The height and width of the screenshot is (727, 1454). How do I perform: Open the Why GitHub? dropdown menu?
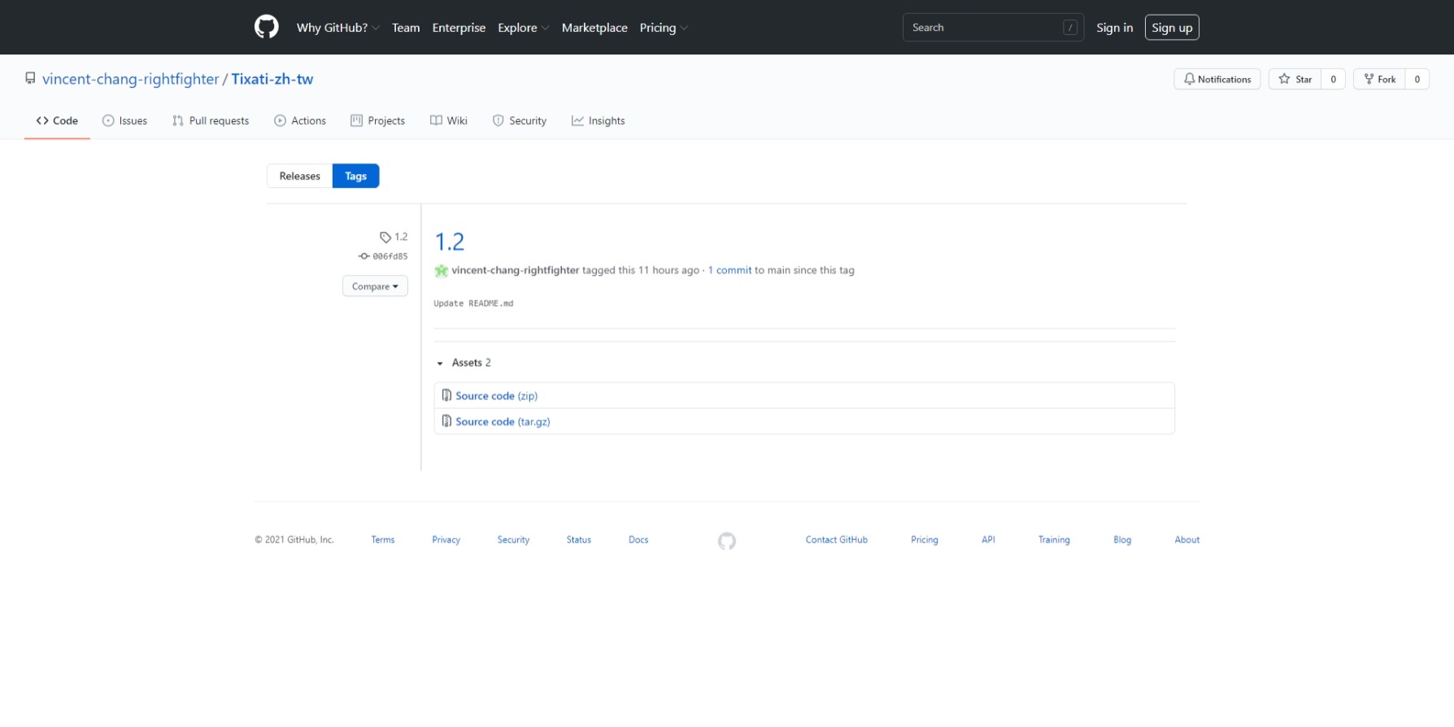(337, 28)
